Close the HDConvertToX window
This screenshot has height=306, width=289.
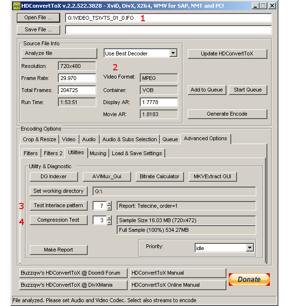(x=272, y=6)
